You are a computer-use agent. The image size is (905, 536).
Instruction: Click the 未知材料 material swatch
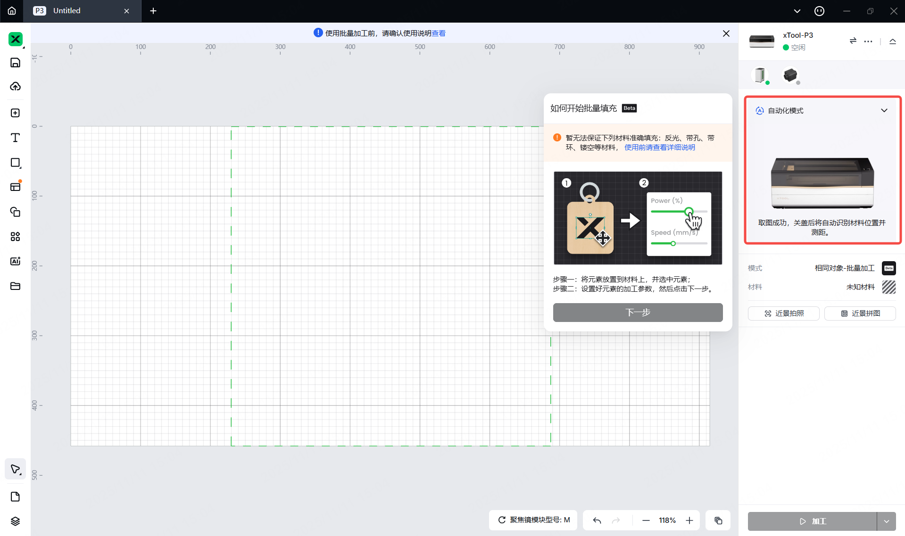click(889, 287)
